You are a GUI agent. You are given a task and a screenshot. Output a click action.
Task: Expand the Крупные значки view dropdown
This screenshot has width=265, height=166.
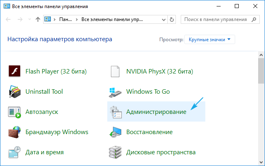point(209,39)
